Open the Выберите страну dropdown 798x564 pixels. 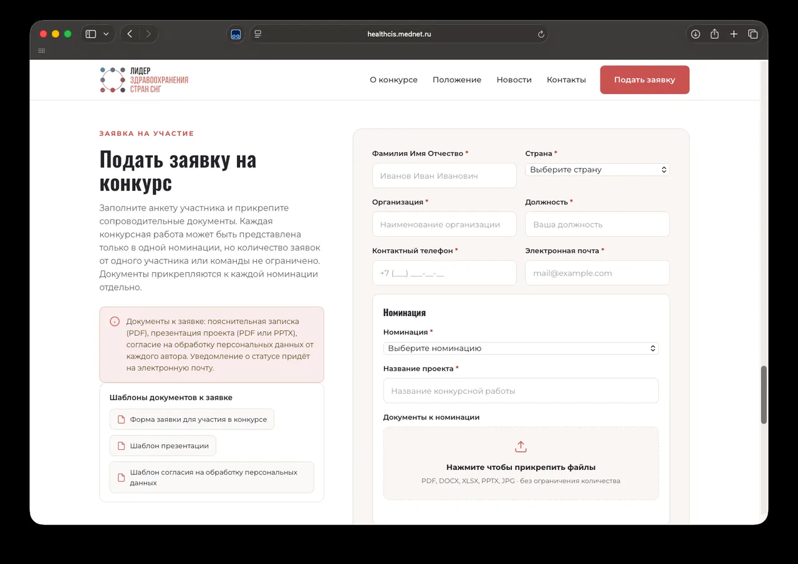coord(597,170)
